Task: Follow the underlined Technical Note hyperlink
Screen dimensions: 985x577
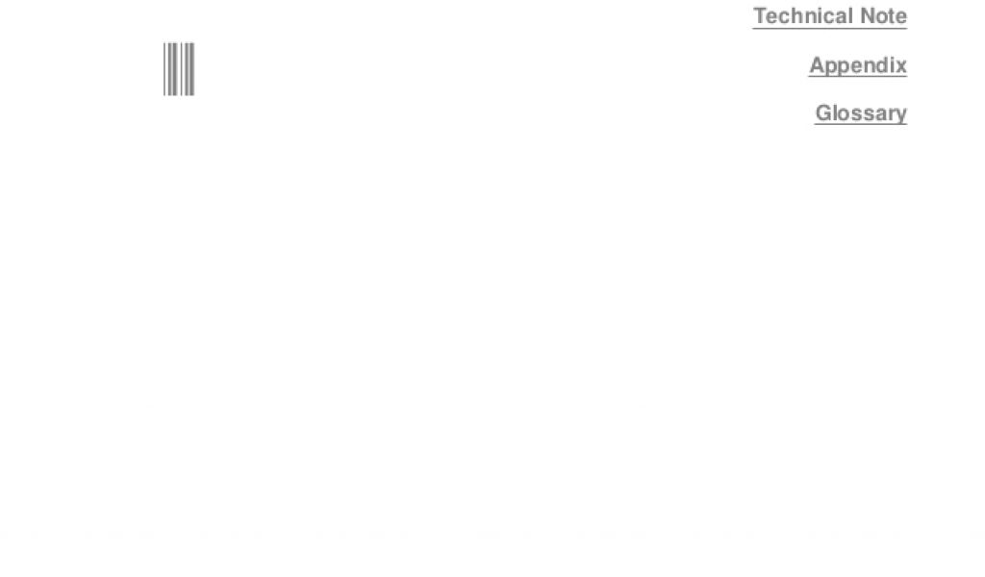Action: pos(830,15)
